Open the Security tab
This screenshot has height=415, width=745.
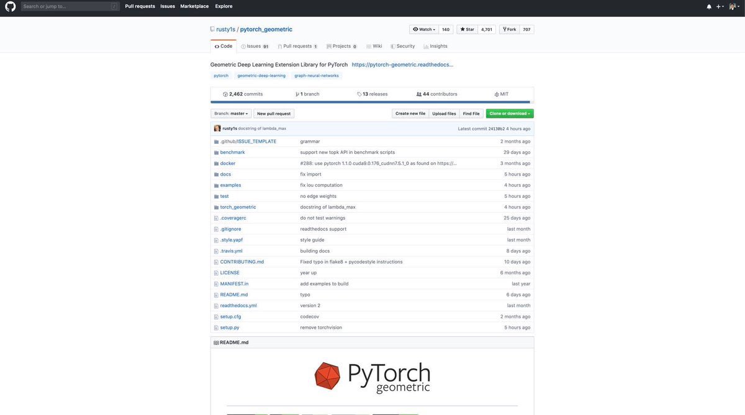[403, 47]
